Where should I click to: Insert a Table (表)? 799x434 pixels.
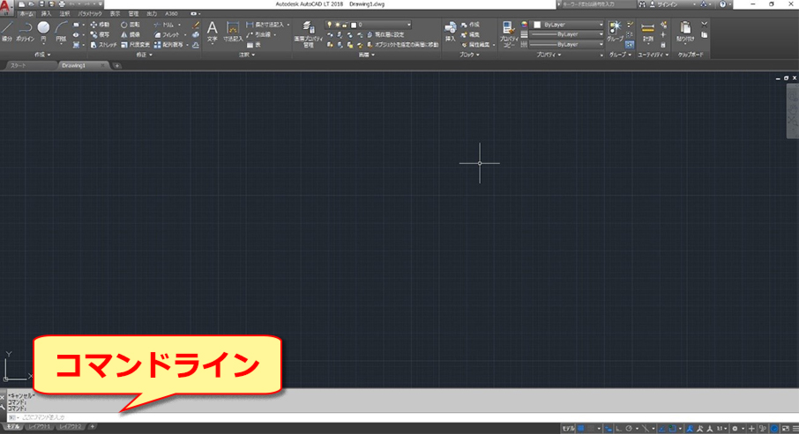pyautogui.click(x=254, y=45)
